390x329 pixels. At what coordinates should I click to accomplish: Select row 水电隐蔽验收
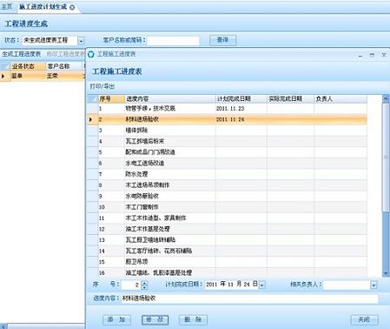pos(227,196)
